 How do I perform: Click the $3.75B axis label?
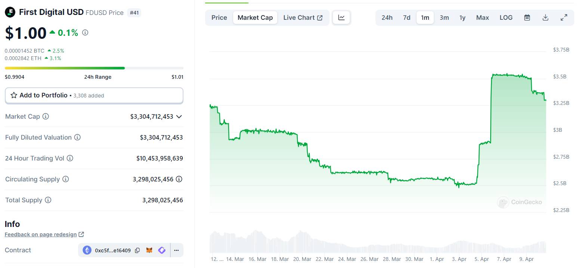[x=561, y=50]
